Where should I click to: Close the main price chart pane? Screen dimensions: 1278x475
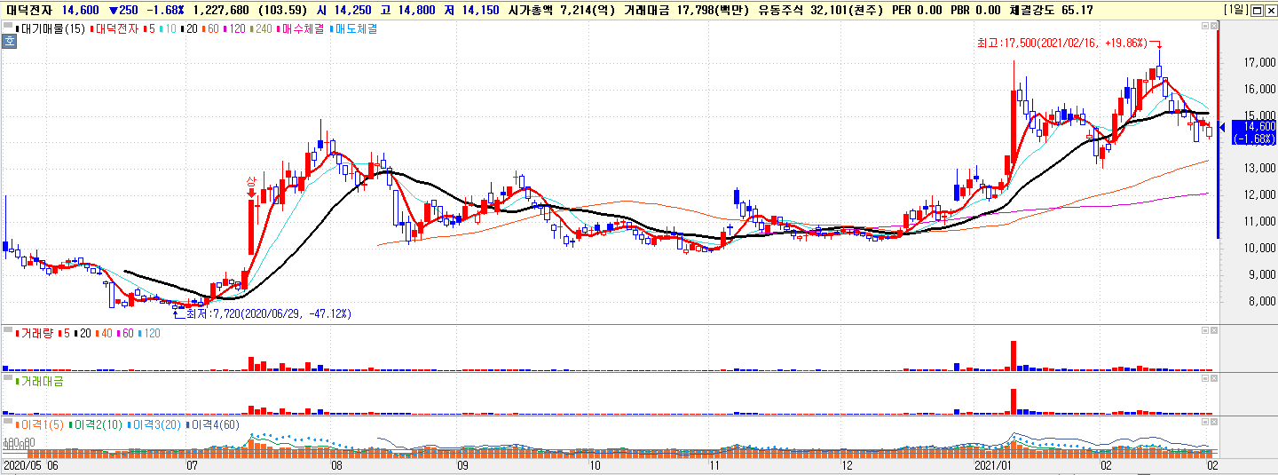tap(1212, 27)
